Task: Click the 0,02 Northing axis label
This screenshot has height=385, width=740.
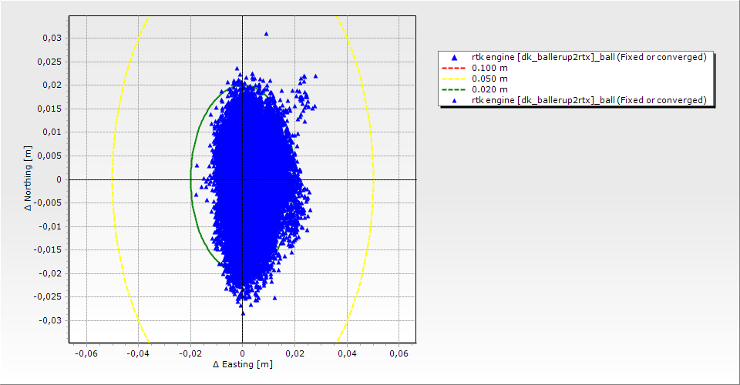Action: [x=52, y=85]
